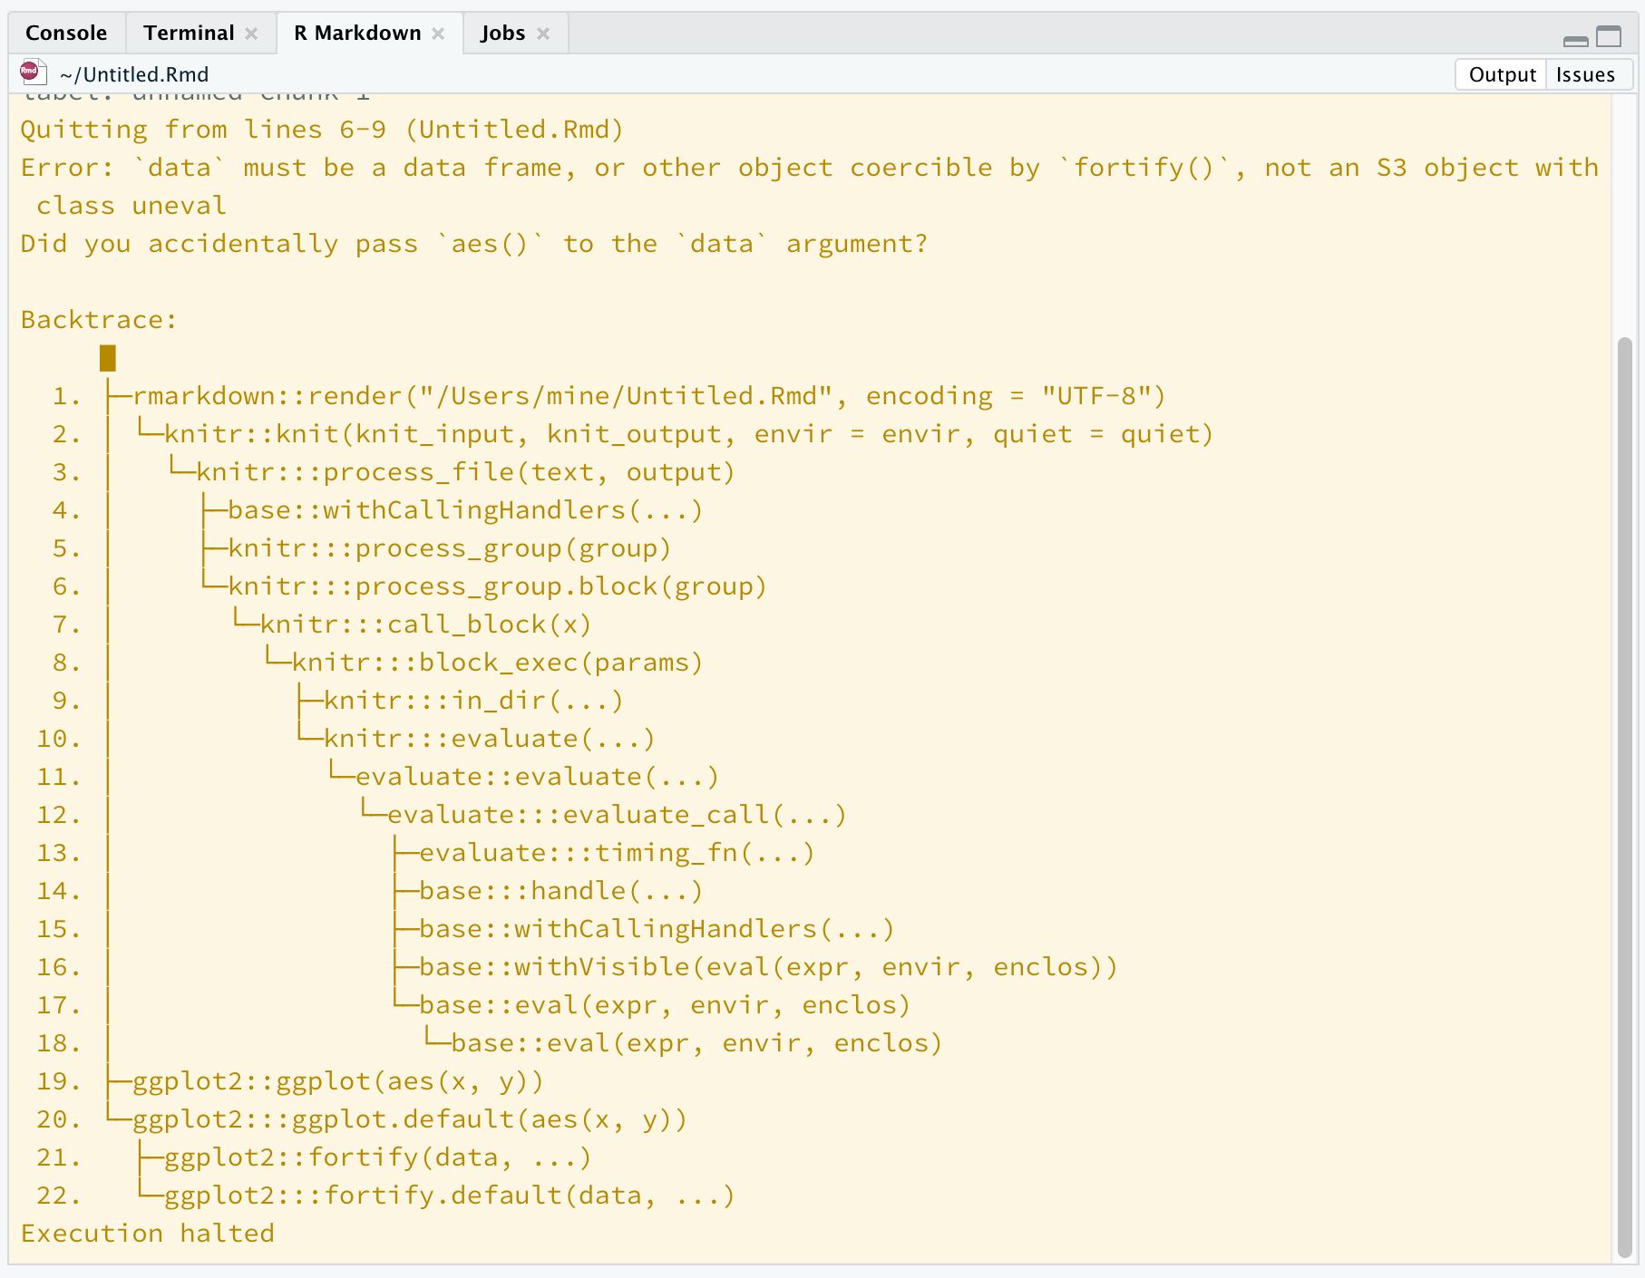Click the vertical scrollbar of the output
The width and height of the screenshot is (1645, 1278).
1624,798
